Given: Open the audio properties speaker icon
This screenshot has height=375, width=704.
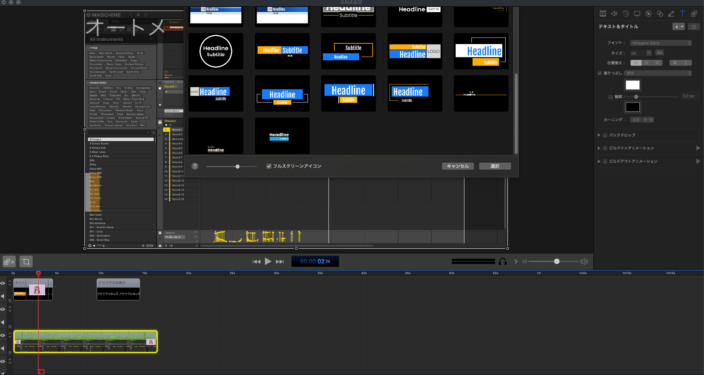Looking at the screenshot, I should click(x=614, y=14).
